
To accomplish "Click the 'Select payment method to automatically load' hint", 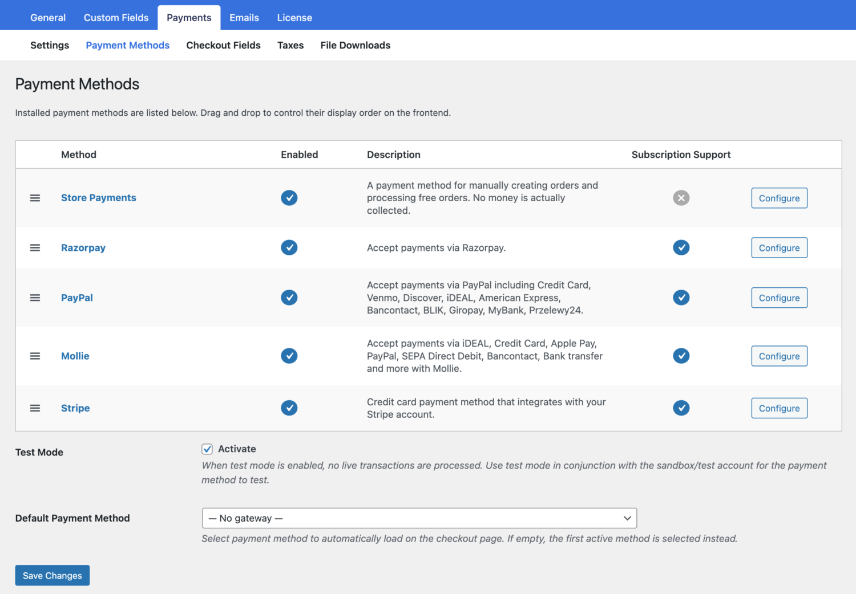I will pyautogui.click(x=469, y=539).
